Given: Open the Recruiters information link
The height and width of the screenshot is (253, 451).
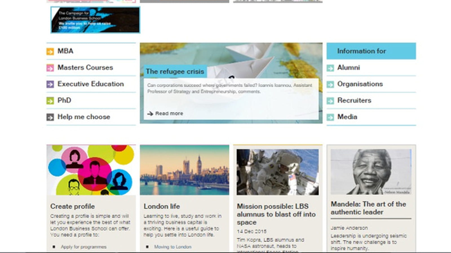Looking at the screenshot, I should (x=354, y=100).
